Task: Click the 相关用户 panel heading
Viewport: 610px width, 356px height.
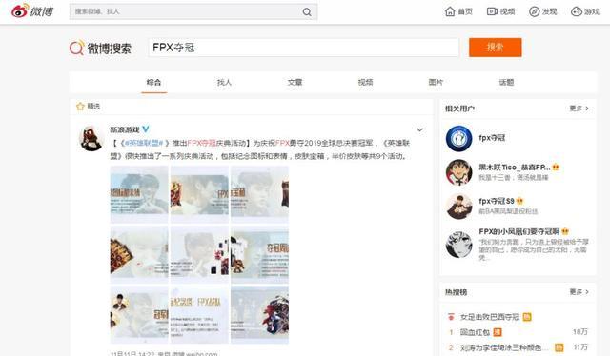Action: [x=459, y=109]
